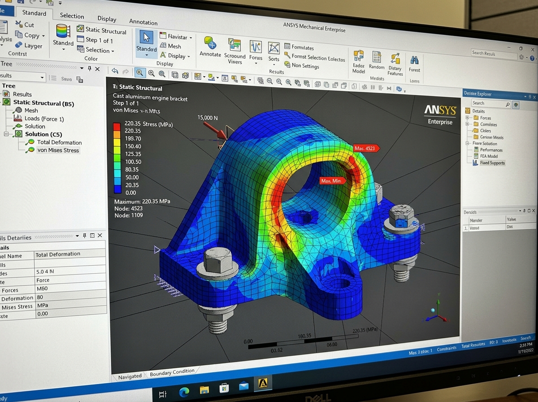
Task: Open the Sorts dropdown
Action: tap(273, 65)
